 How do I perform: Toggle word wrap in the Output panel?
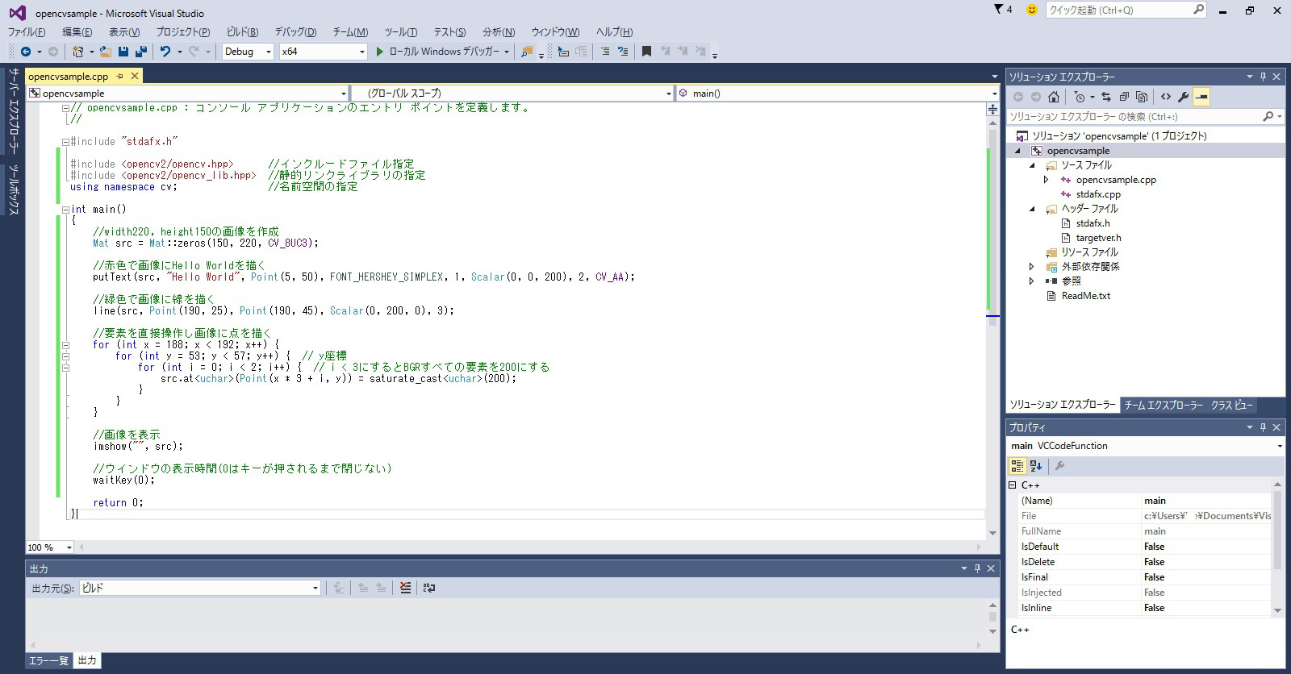(429, 588)
